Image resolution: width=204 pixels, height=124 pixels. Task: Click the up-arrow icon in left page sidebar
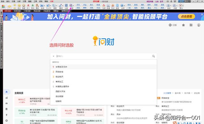(x=7, y=115)
